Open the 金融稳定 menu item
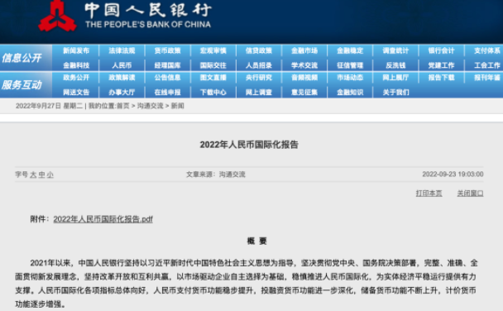This screenshot has height=311, width=503. pos(350,50)
